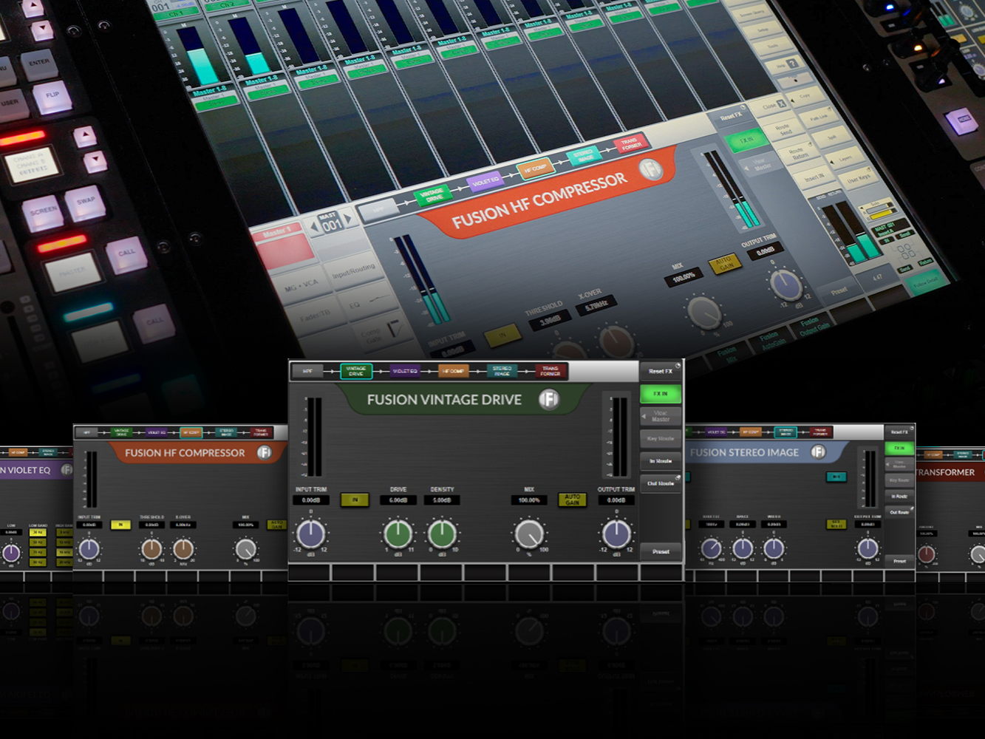
Task: Open Preset in the Vintage Drive panel
Action: (661, 551)
